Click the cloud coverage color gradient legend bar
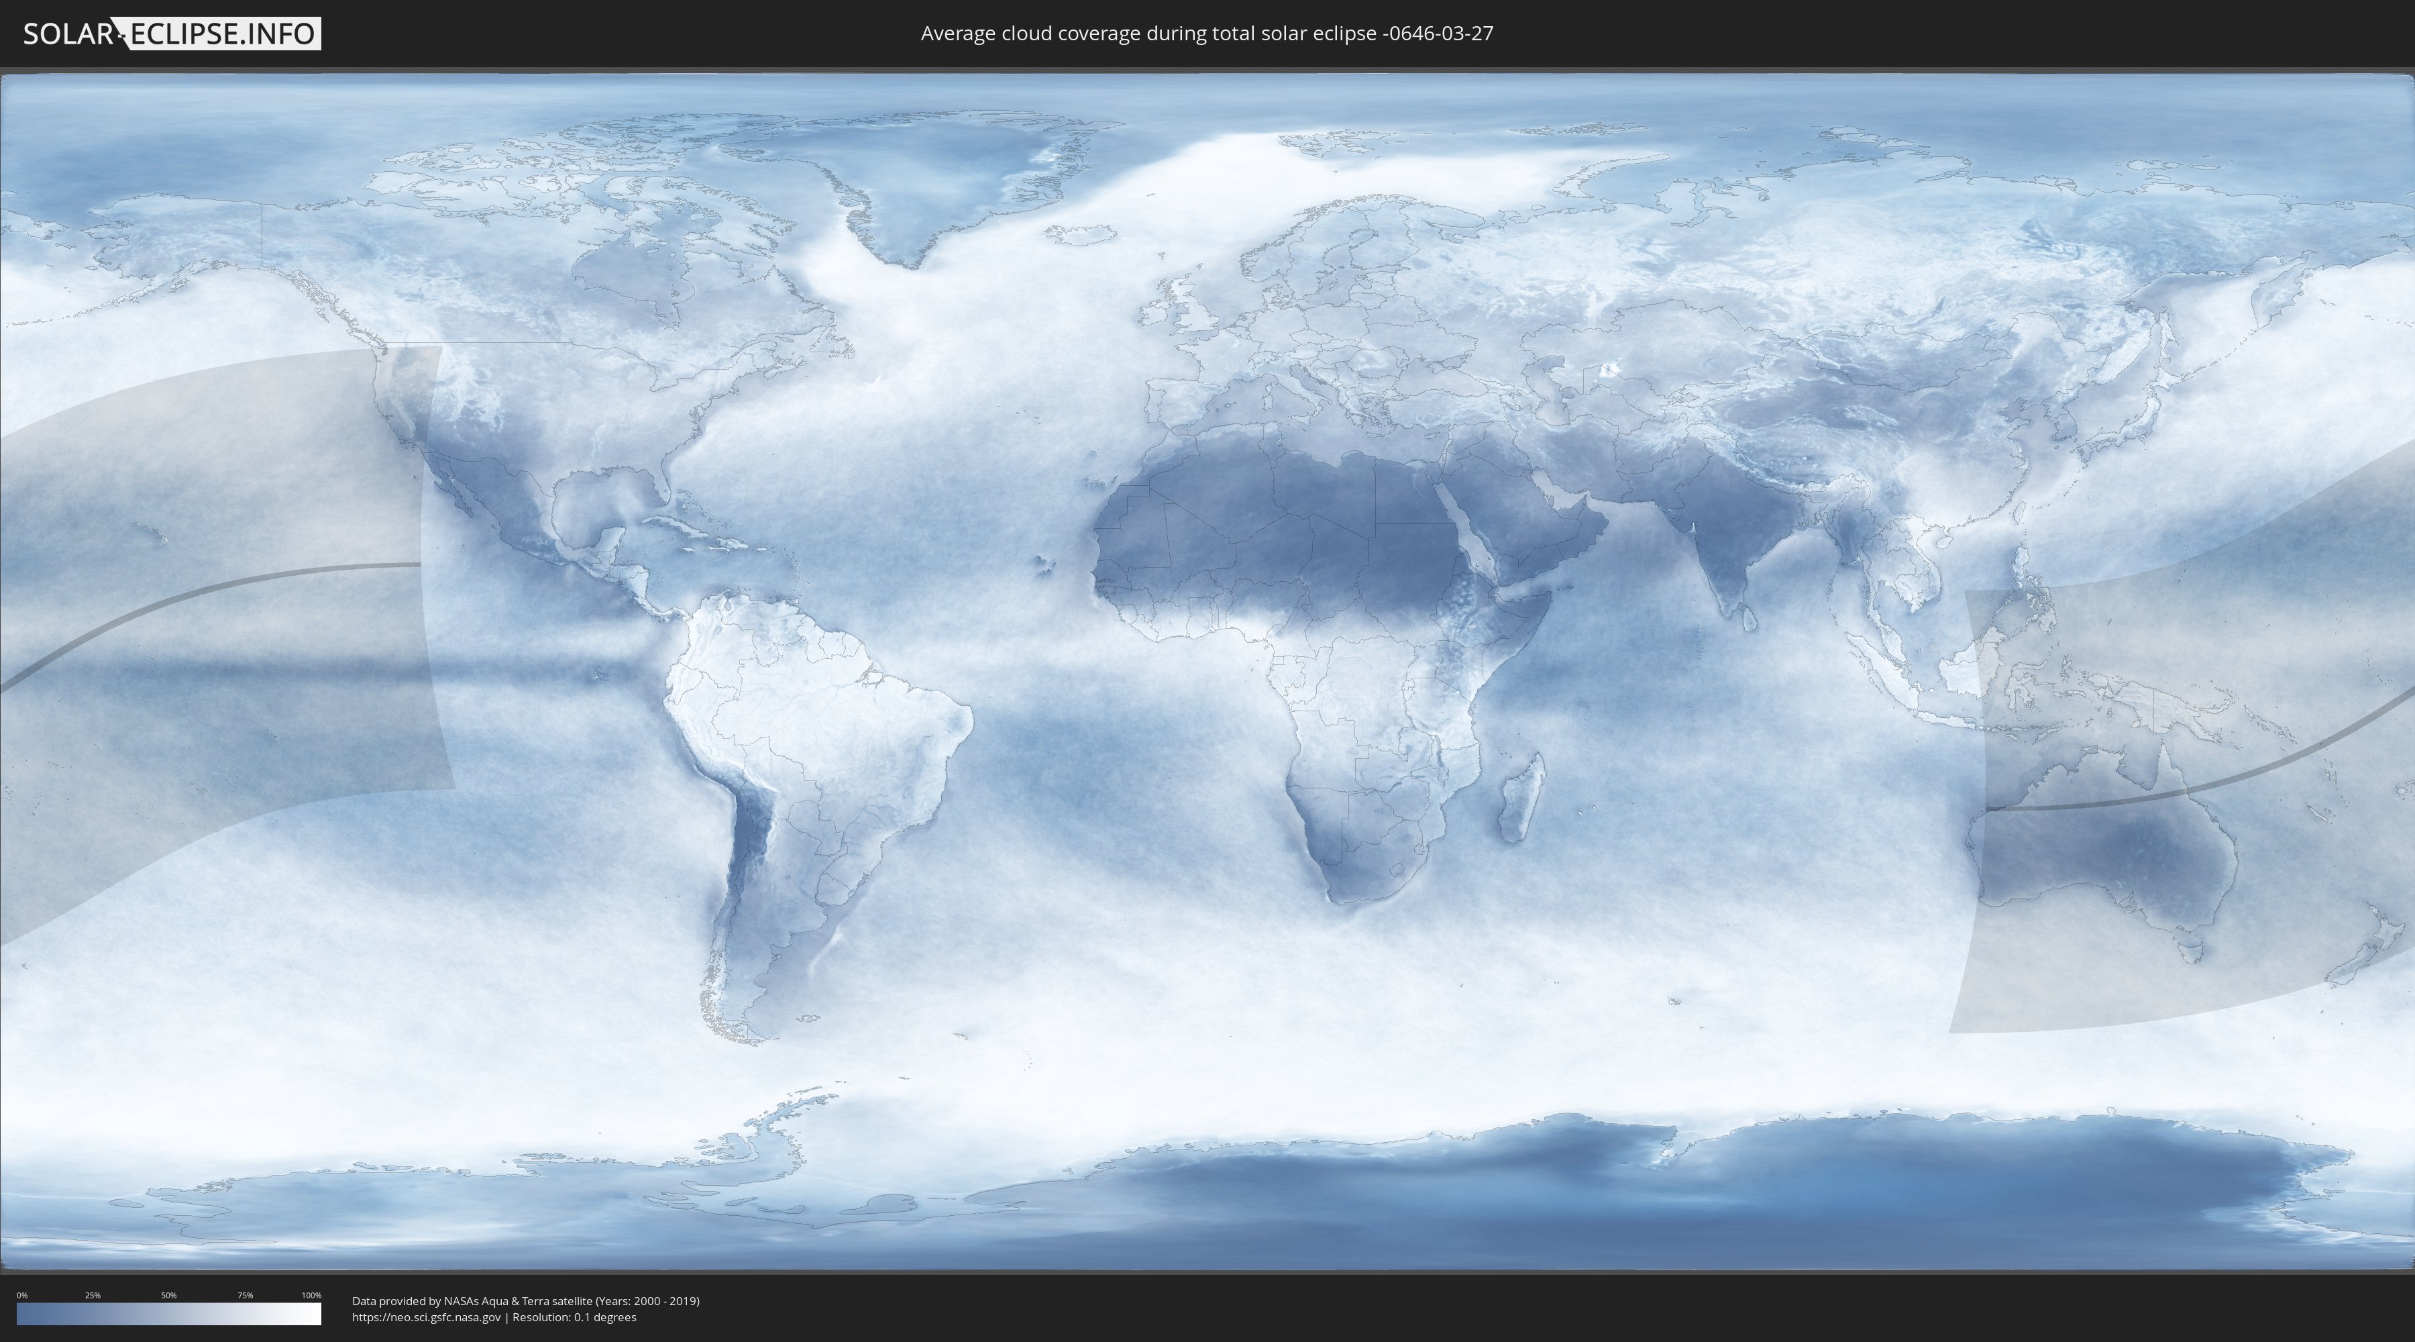2415x1342 pixels. pos(169,1314)
